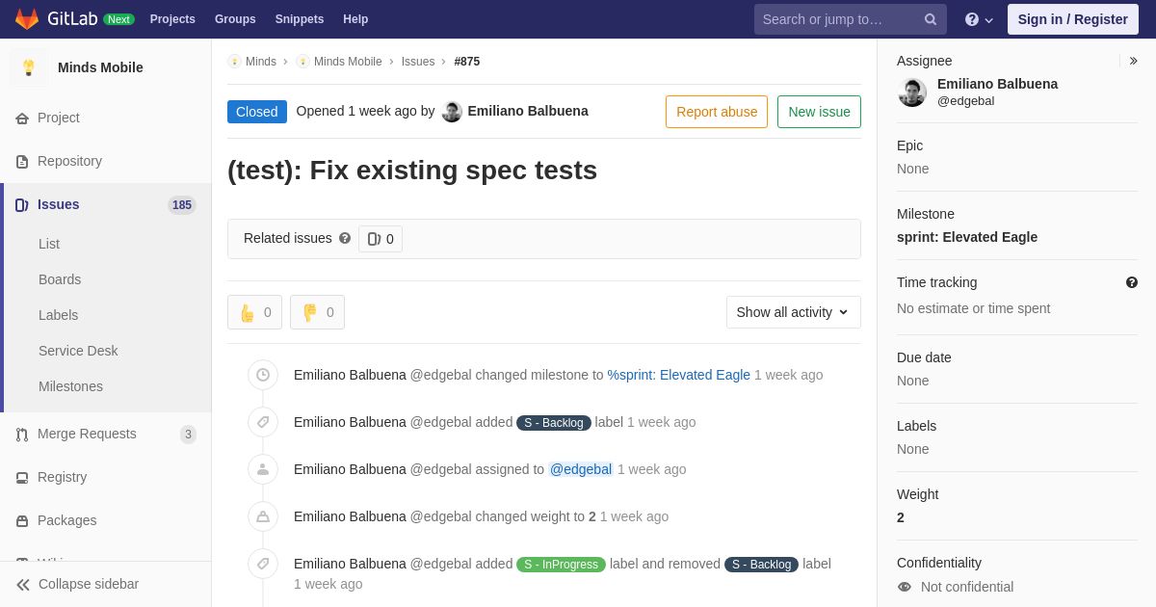Click the Registry icon in sidebar

[x=22, y=477]
